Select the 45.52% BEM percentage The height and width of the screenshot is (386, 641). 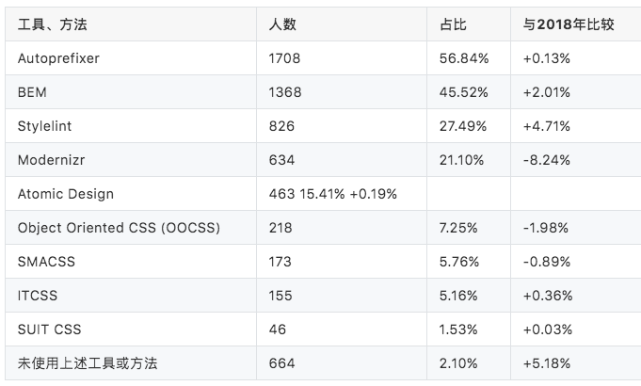(464, 92)
